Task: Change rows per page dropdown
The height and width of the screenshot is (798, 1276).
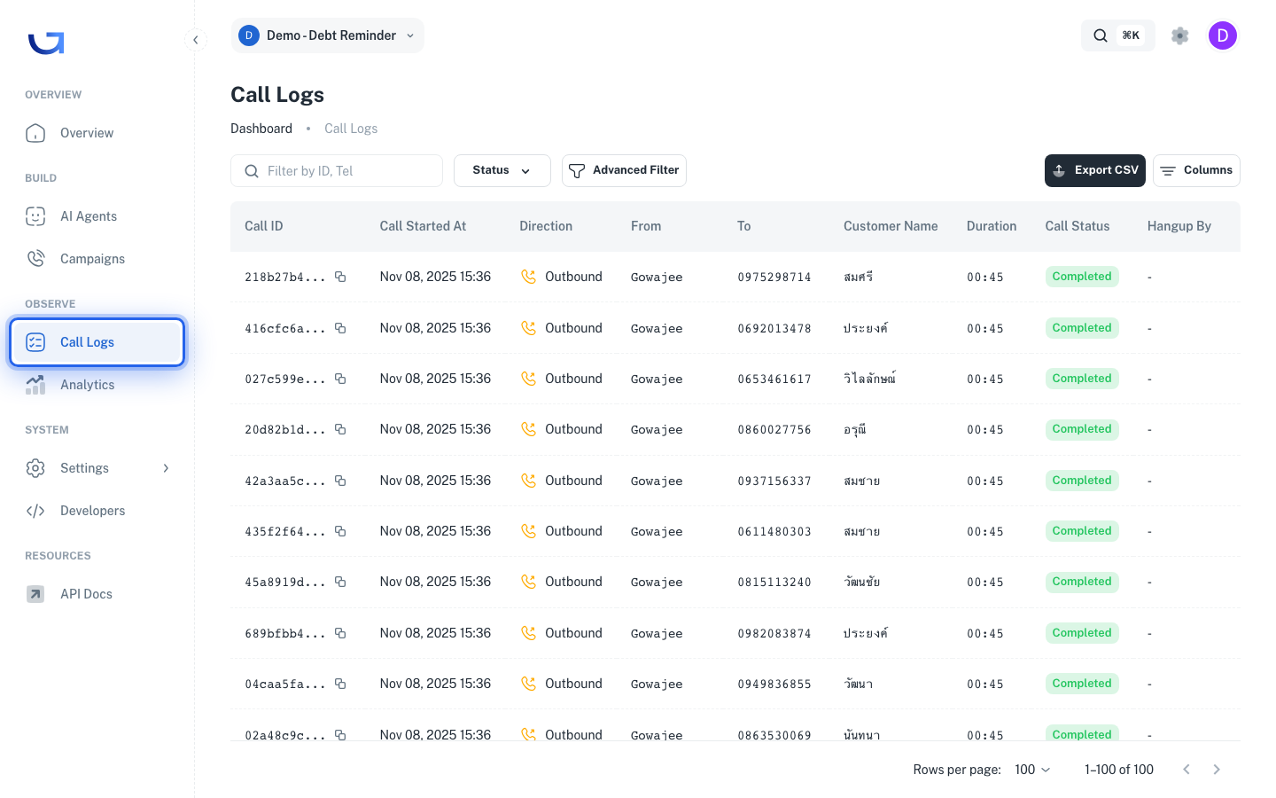Action: (x=1032, y=770)
